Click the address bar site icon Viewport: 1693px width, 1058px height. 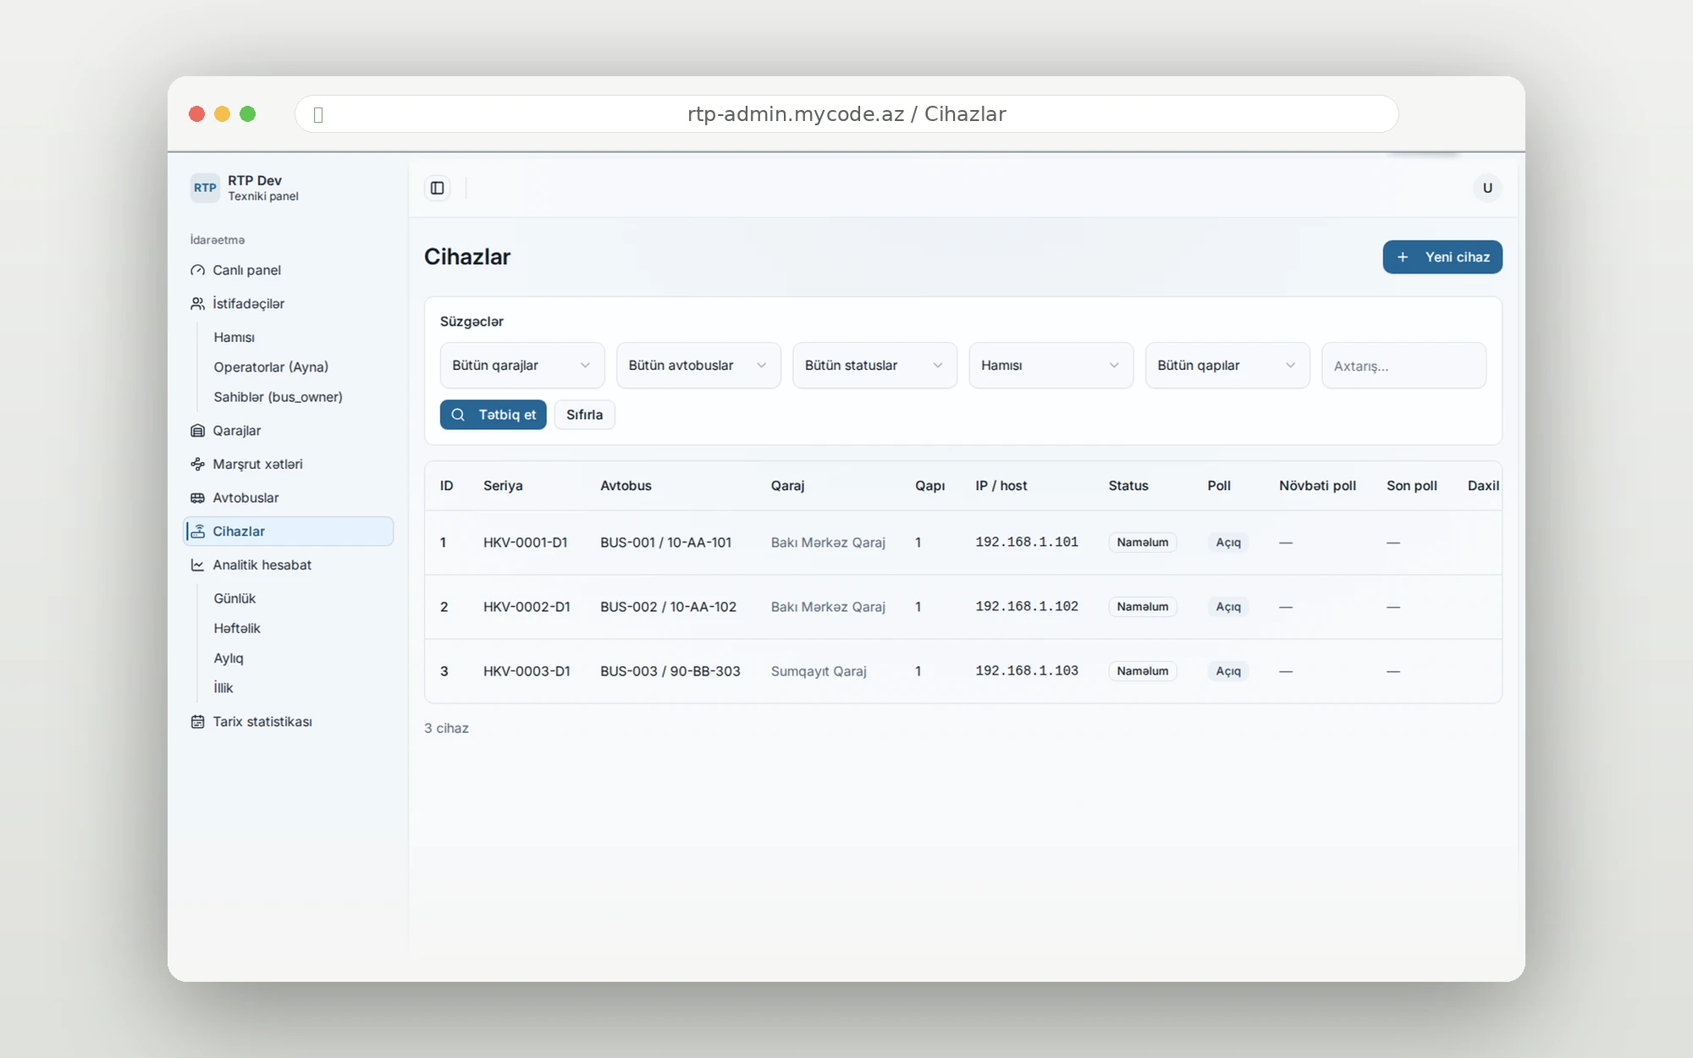[x=318, y=114]
